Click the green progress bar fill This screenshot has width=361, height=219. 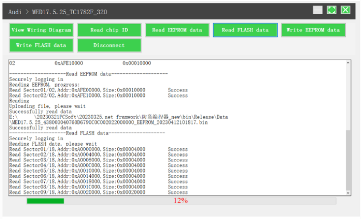tap(45, 201)
